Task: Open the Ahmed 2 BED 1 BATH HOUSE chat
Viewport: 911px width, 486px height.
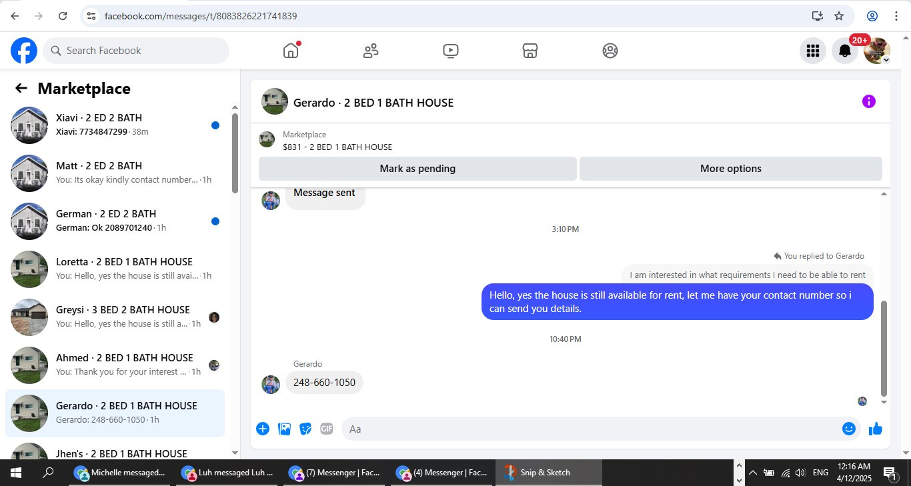Action: point(115,365)
